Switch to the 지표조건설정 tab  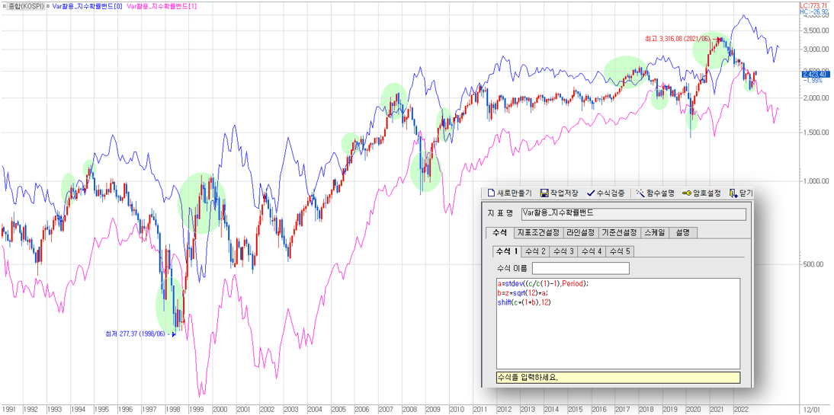[x=538, y=232]
